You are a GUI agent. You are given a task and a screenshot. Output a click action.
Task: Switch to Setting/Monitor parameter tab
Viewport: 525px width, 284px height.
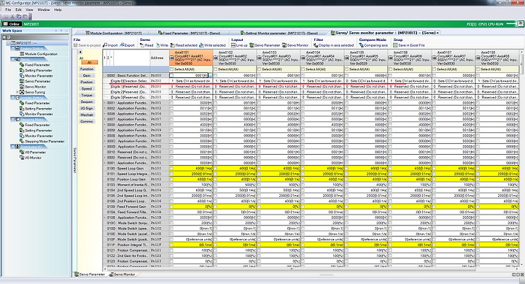tap(279, 33)
